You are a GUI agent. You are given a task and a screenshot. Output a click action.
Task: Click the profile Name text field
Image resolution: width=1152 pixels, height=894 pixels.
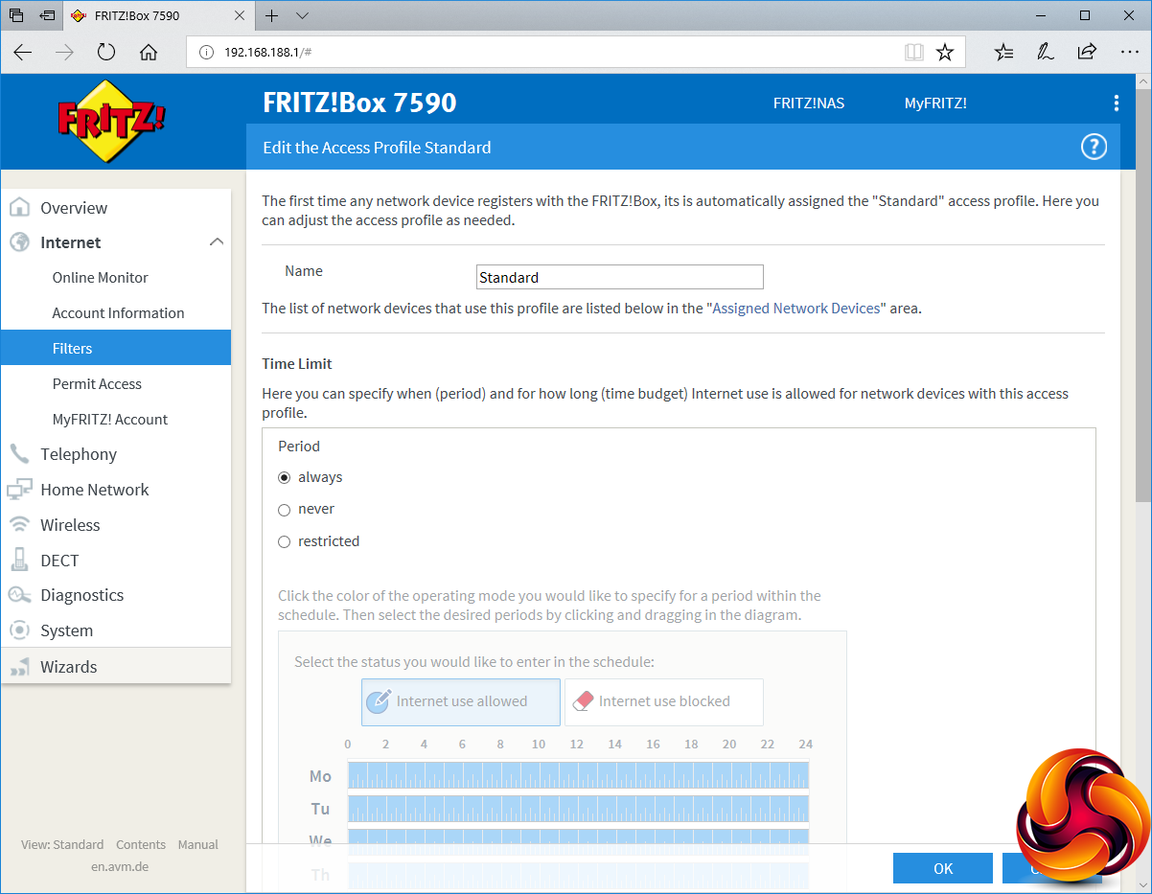coord(620,277)
